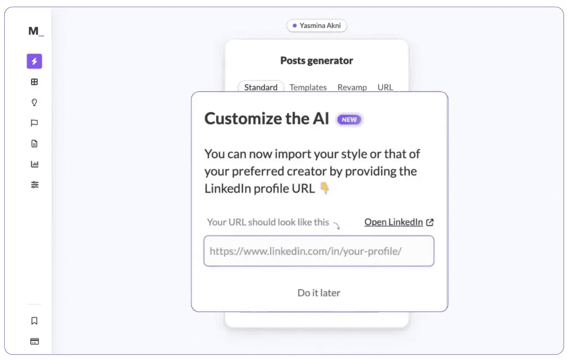Click the Yasmina Akni profile chip

pos(316,25)
